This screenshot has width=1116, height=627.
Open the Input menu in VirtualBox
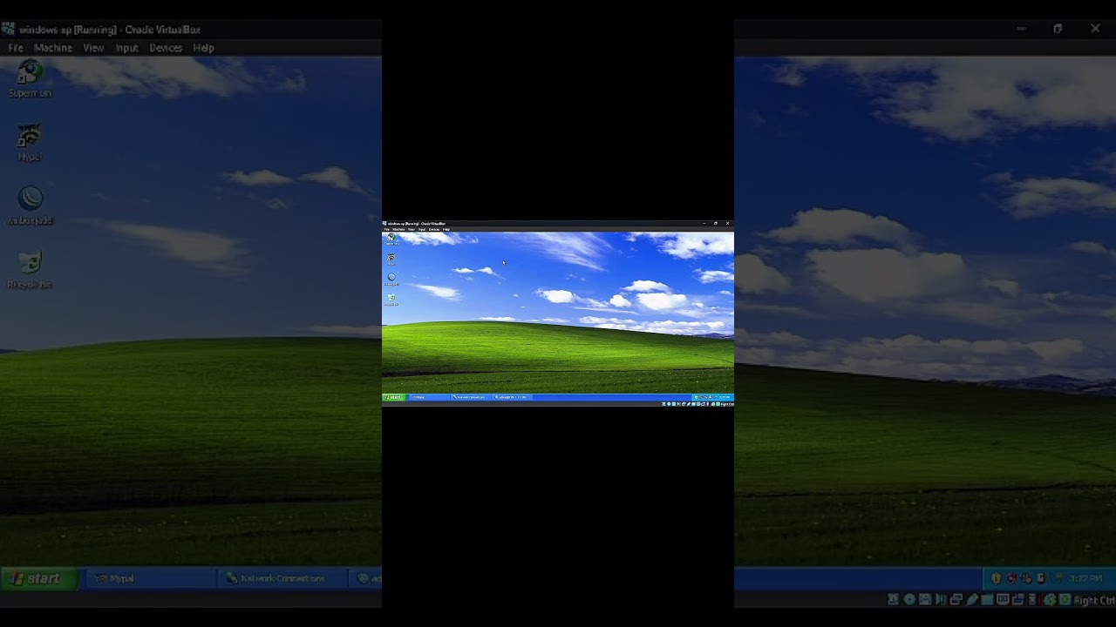click(x=127, y=48)
